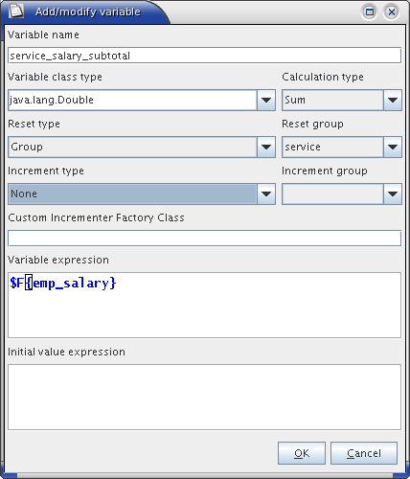Click the Initial value expression label
This screenshot has height=479, width=410.
point(66,352)
